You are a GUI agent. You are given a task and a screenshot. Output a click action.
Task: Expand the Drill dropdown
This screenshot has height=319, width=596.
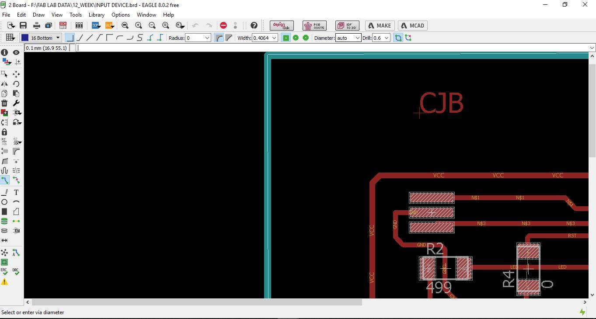click(x=387, y=38)
